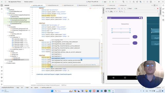Open the app run configuration dropdown
165x93 pixels.
coord(105,2)
